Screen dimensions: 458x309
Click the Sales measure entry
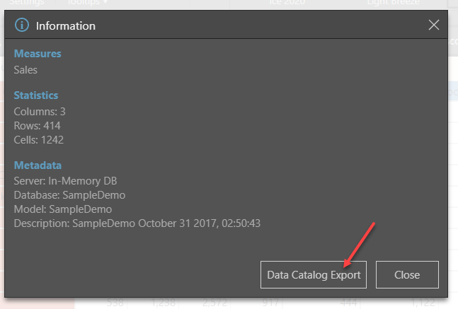26,70
